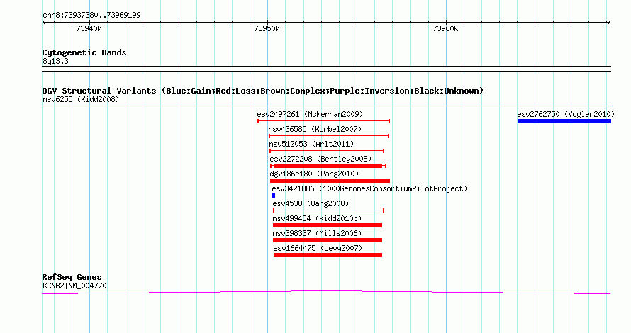Click the chr8:73937380..73969199 coordinate label
The image size is (631, 333).
pos(91,15)
